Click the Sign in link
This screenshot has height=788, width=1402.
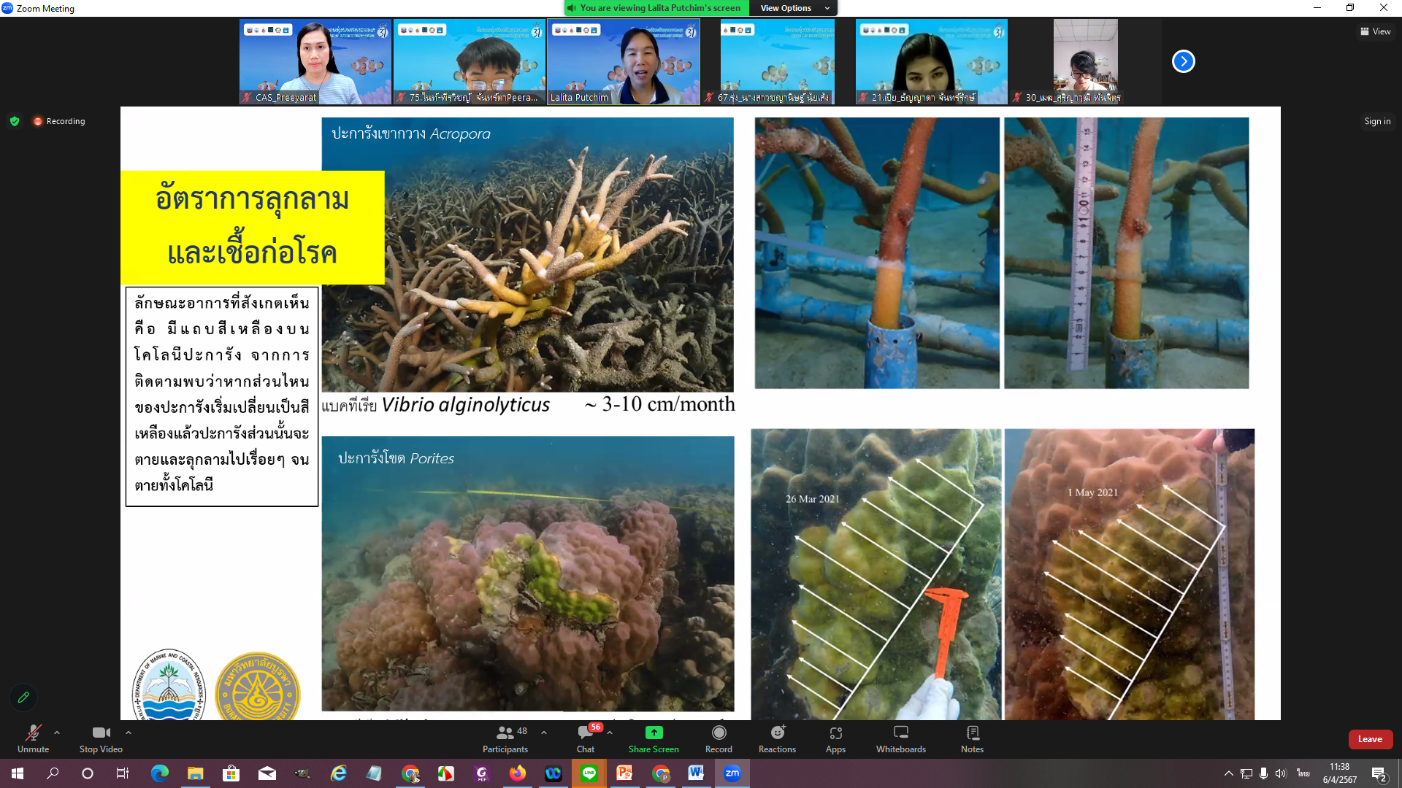pyautogui.click(x=1377, y=121)
